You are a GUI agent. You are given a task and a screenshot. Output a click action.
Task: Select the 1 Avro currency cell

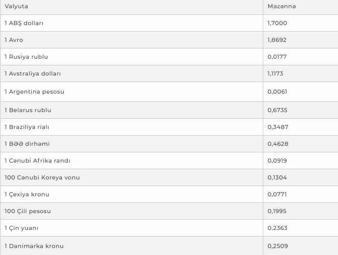(x=14, y=40)
